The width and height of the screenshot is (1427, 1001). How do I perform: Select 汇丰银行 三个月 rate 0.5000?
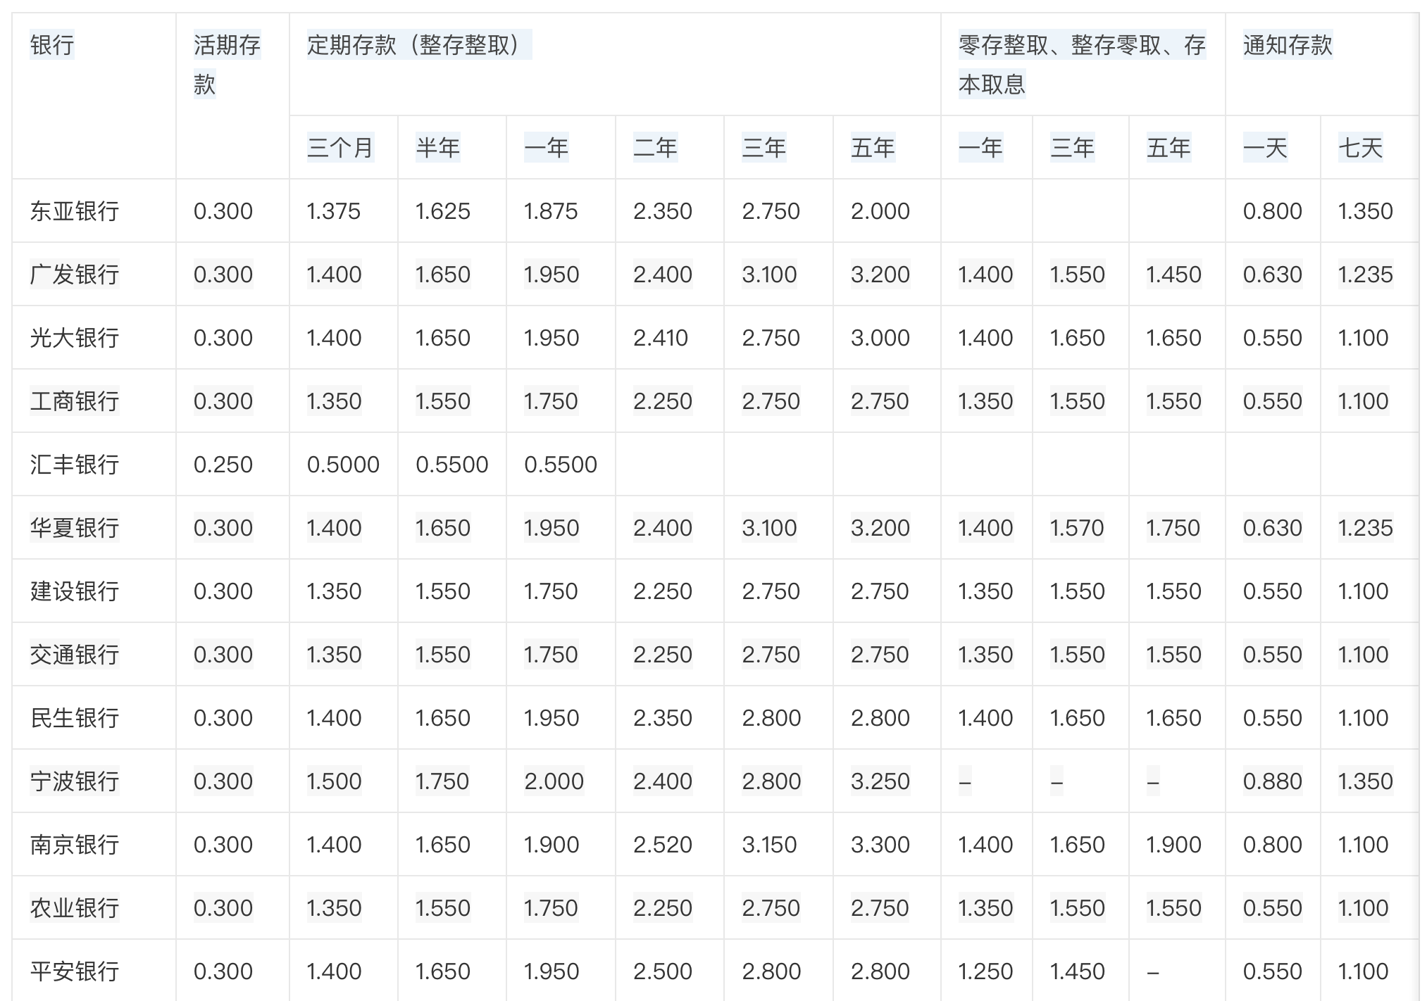(x=343, y=465)
